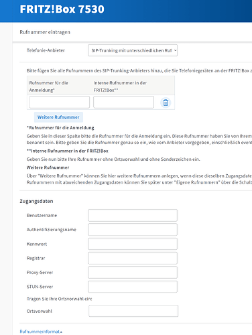Focus the Rufnummer für die Anmeldung field

coord(60,102)
